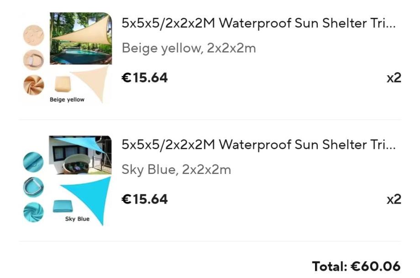Image resolution: width=420 pixels, height=278 pixels.
Task: Click the x2 quantity of the sky blue item
Action: 394,199
